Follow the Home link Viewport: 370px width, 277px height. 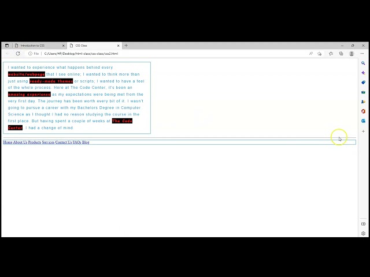(x=8, y=143)
